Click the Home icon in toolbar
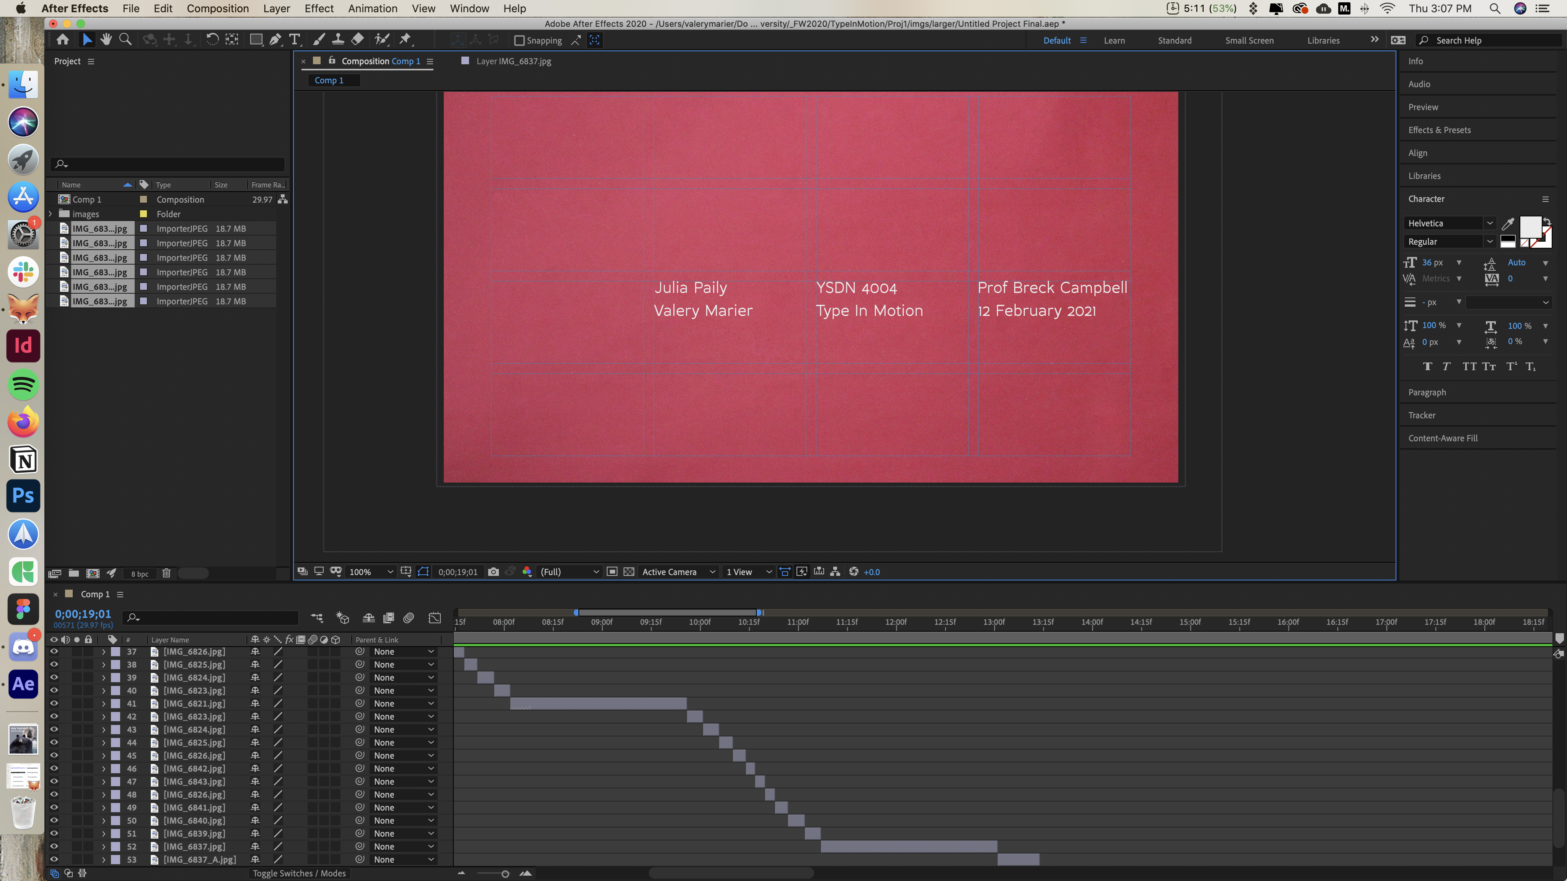The width and height of the screenshot is (1567, 881). click(63, 39)
